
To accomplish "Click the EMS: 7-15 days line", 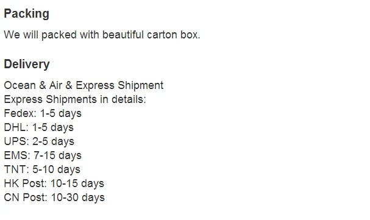I will pyautogui.click(x=43, y=155).
